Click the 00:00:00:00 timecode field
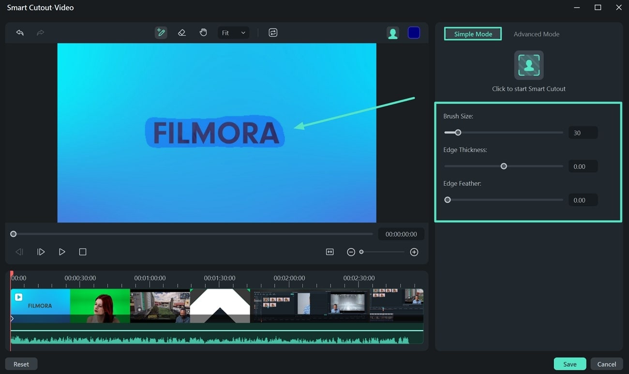The height and width of the screenshot is (374, 629). 401,234
